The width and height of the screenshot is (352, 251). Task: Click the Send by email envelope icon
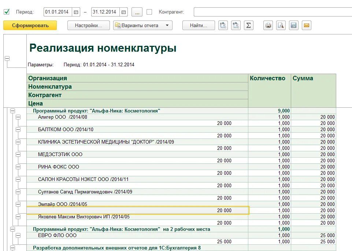307,25
